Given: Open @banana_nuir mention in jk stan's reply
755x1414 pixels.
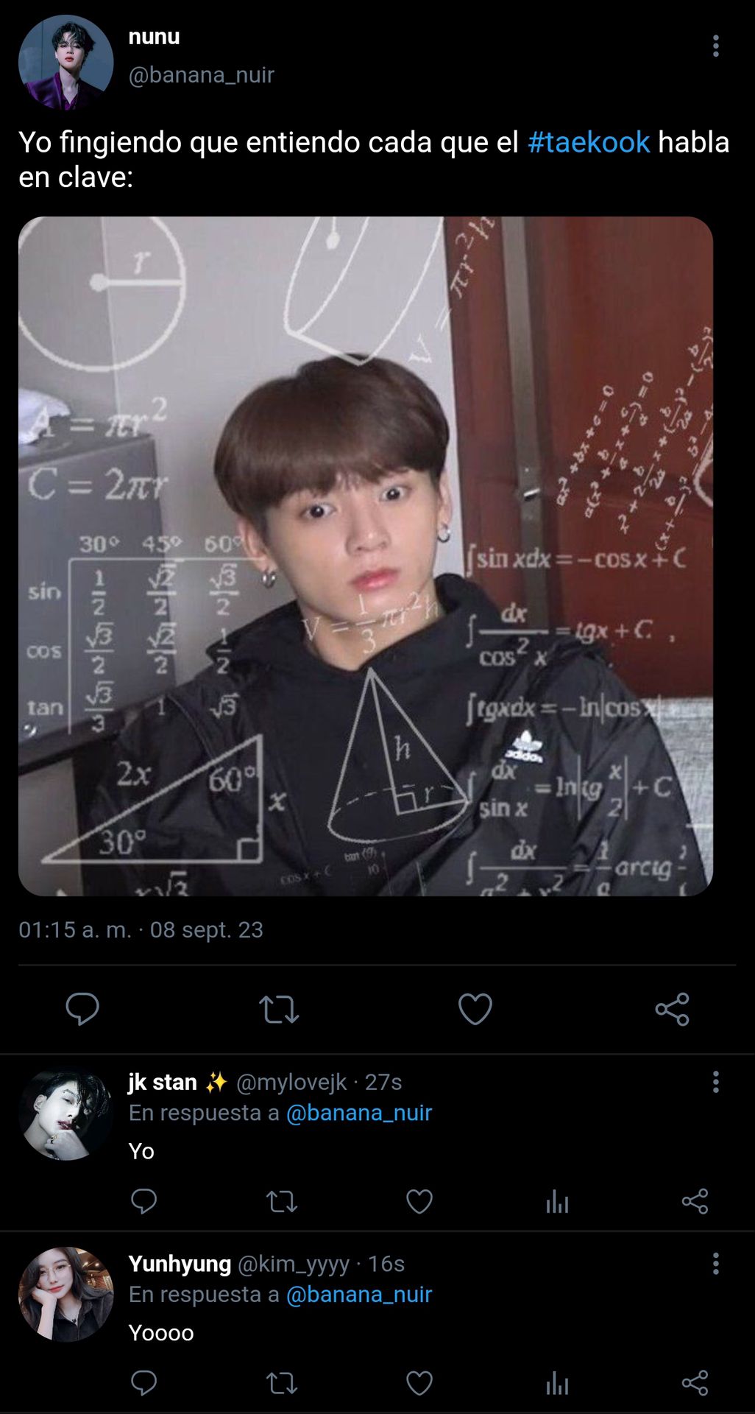Looking at the screenshot, I should (x=358, y=1112).
